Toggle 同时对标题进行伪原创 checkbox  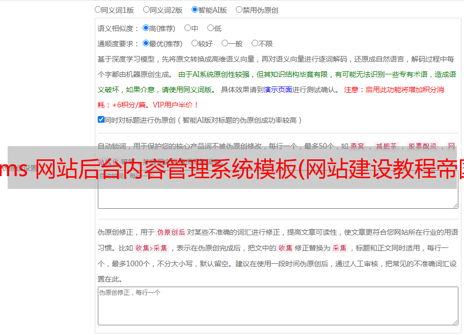tap(101, 120)
